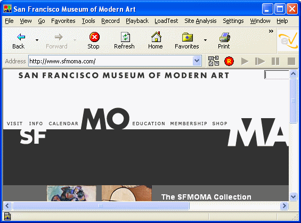The height and width of the screenshot is (223, 301).
Task: Click the San Francisco Museum of Modern Art heading
Action: tap(124, 76)
